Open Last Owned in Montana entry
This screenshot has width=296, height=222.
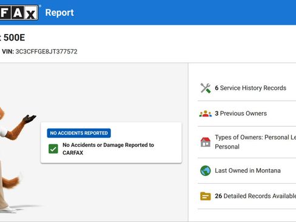coord(247,170)
